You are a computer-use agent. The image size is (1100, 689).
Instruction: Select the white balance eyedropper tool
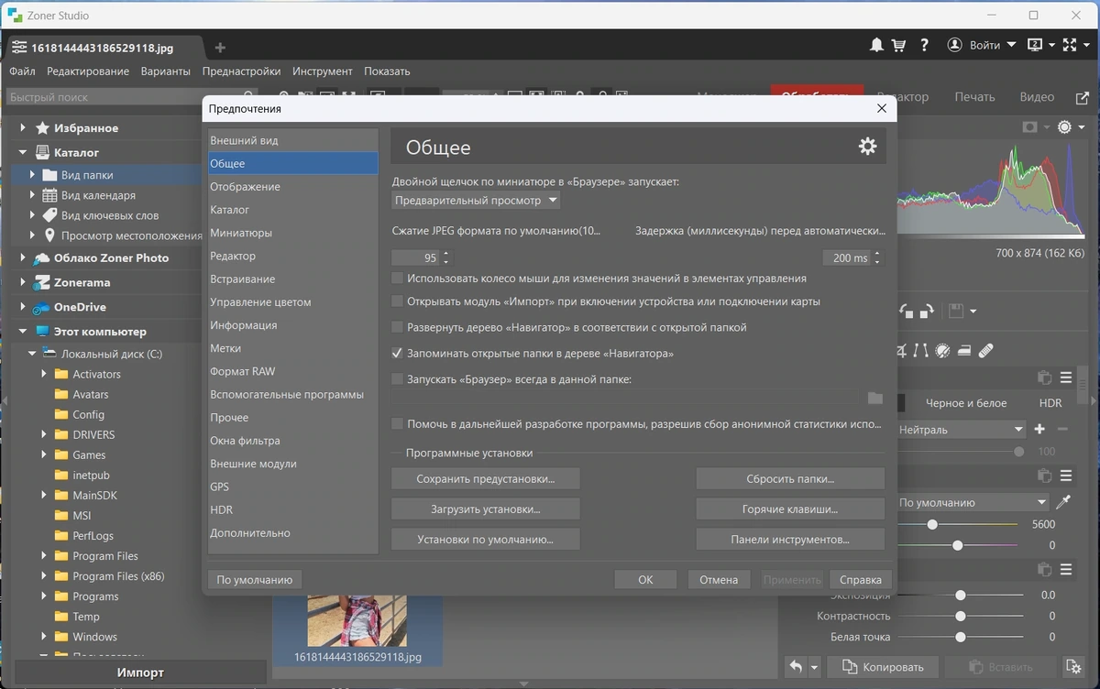tap(1063, 502)
